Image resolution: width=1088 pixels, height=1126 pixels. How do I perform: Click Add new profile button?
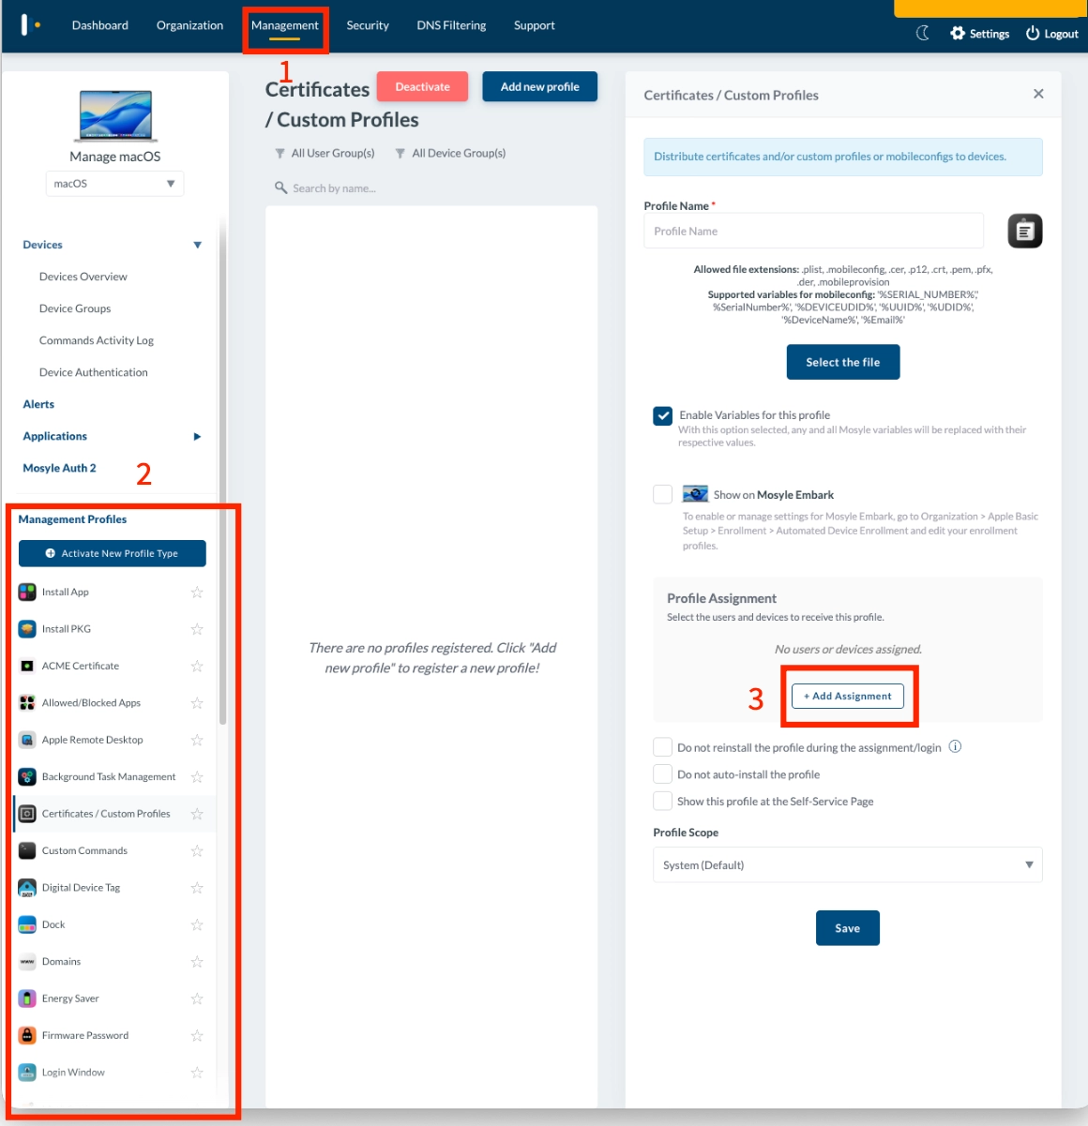click(x=539, y=86)
